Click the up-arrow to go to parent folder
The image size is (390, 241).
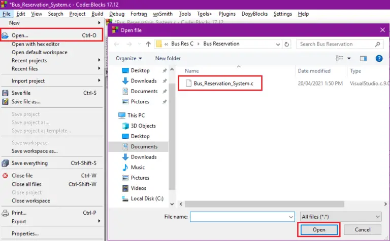coord(148,44)
